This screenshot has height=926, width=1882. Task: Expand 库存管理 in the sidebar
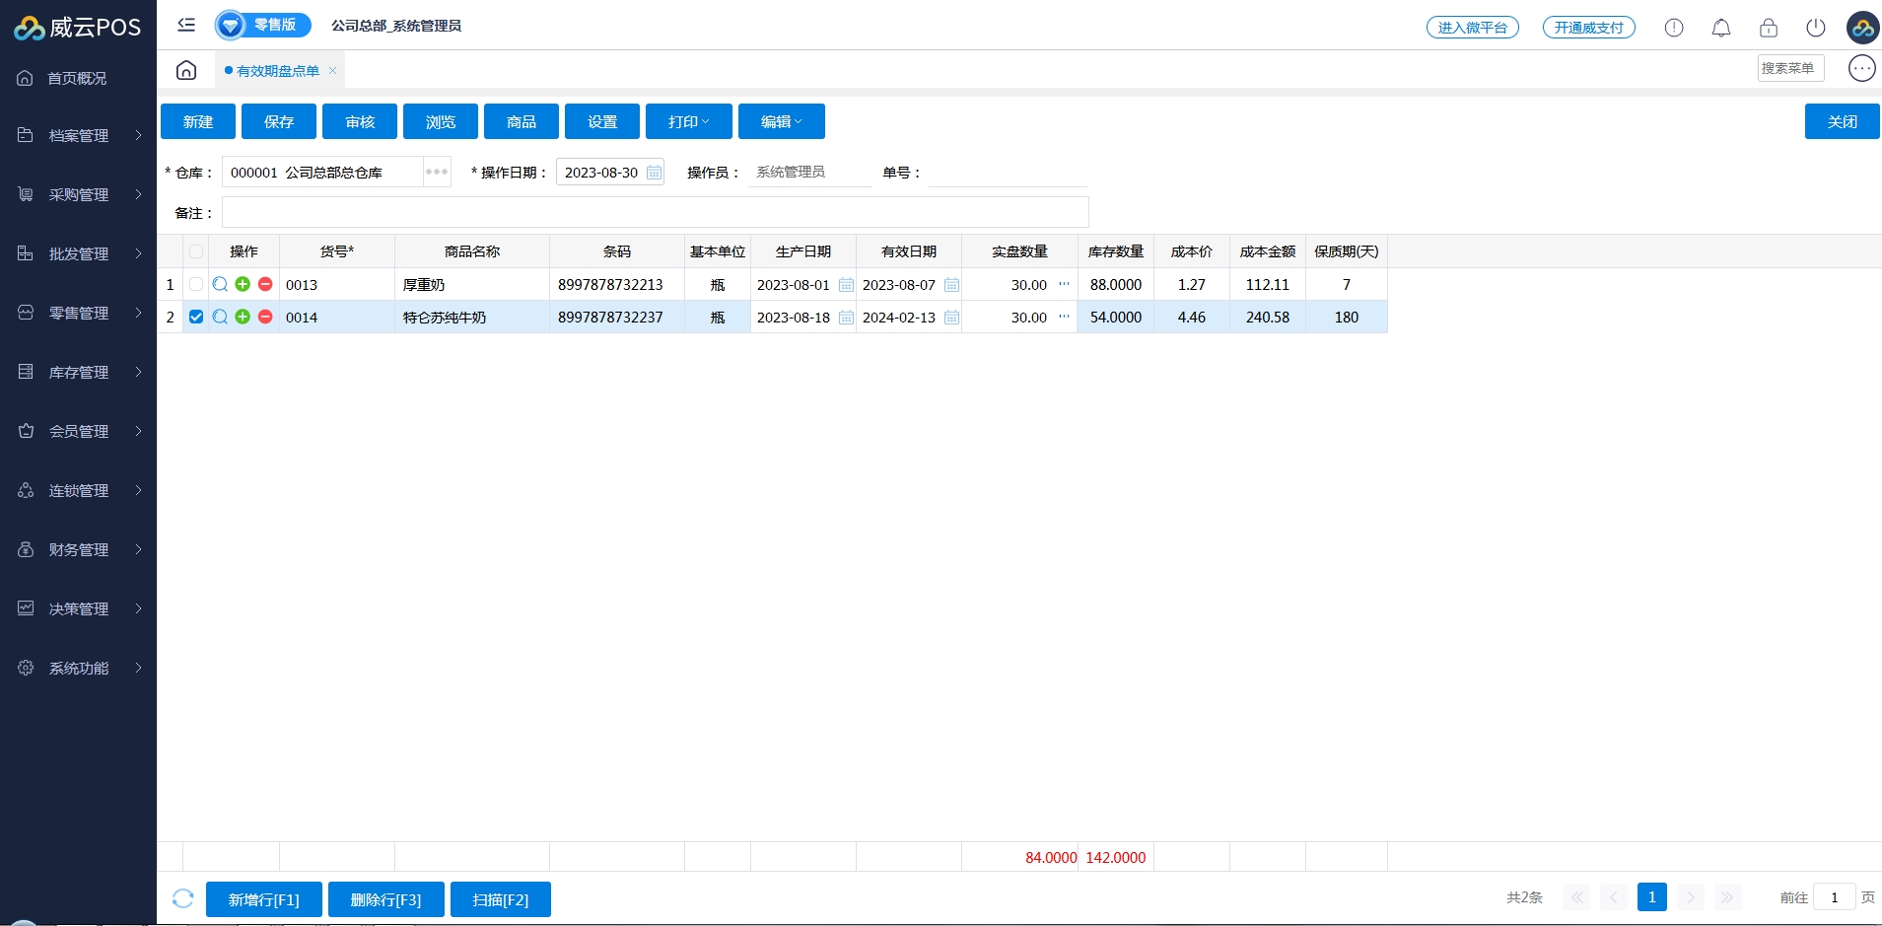(x=79, y=372)
